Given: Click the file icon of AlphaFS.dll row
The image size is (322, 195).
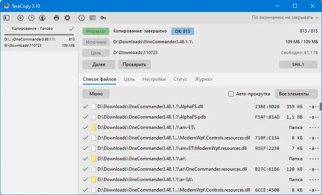Looking at the screenshot, I should (94, 107).
